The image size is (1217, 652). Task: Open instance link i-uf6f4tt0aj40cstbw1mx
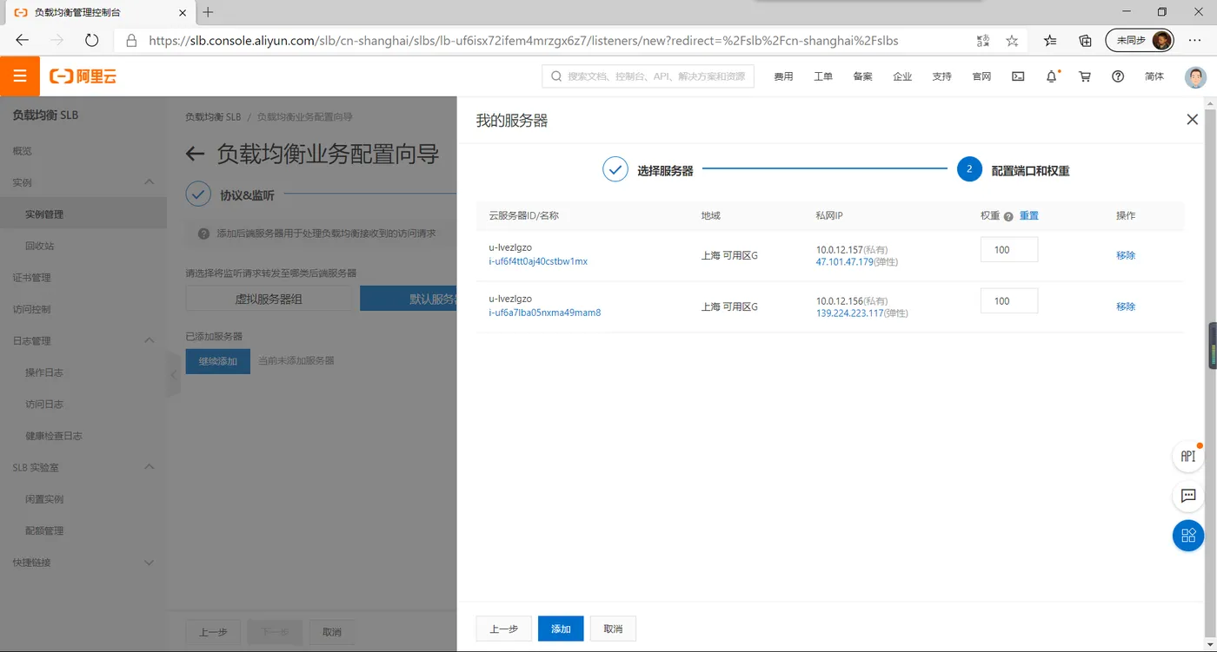click(x=538, y=261)
